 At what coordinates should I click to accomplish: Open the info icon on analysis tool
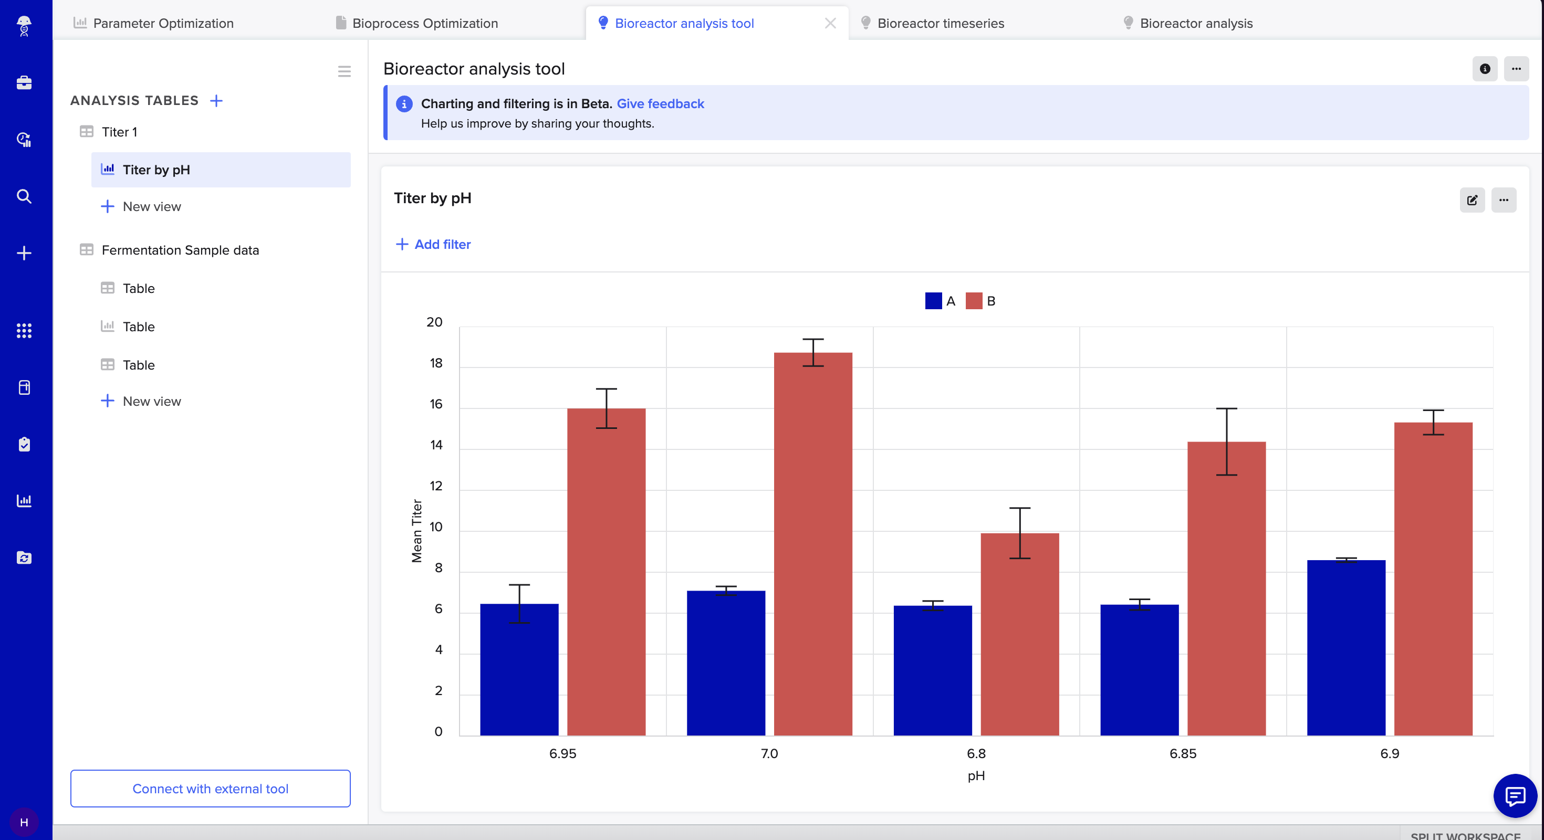pos(1485,68)
